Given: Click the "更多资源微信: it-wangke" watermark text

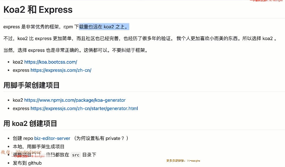Looking at the screenshot, I should click(183, 161).
